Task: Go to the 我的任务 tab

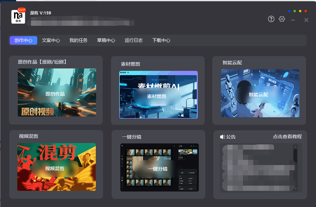Action: click(79, 40)
